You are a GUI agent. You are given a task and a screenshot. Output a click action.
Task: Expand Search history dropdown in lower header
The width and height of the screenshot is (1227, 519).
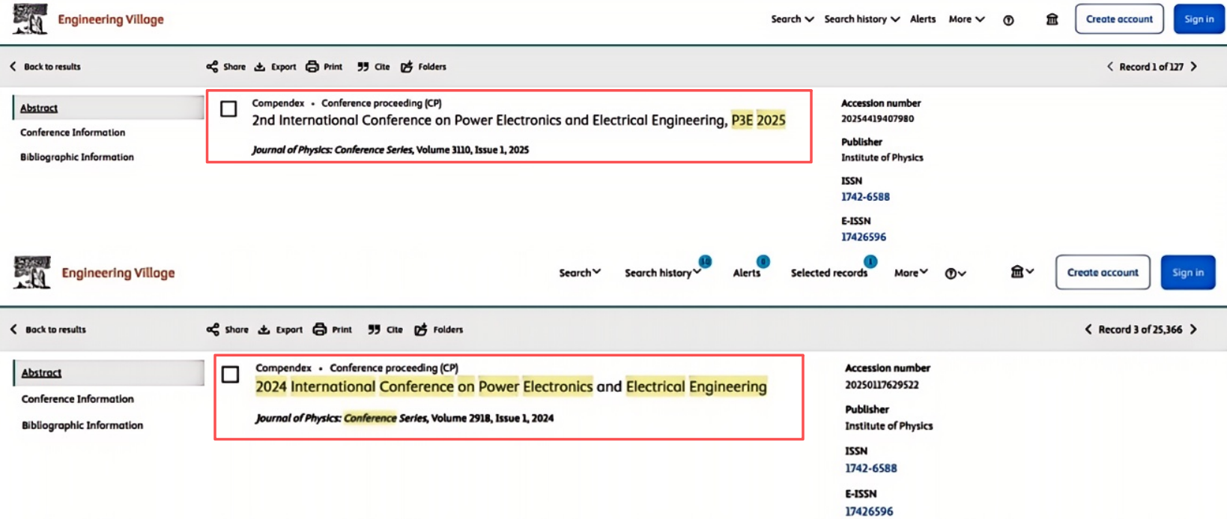click(663, 273)
